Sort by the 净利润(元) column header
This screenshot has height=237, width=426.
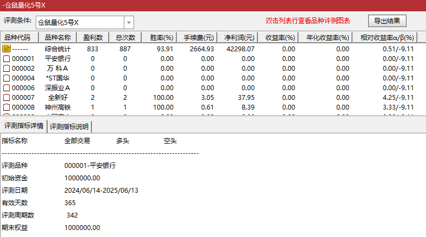pos(237,37)
